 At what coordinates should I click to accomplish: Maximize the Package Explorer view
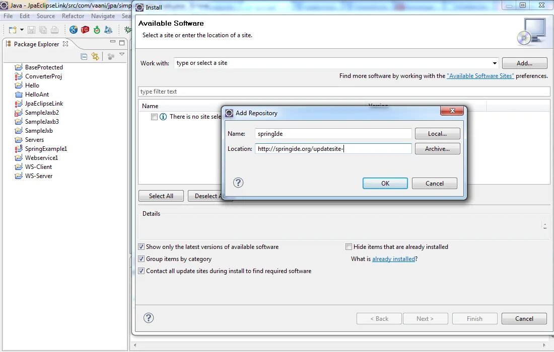(x=122, y=43)
